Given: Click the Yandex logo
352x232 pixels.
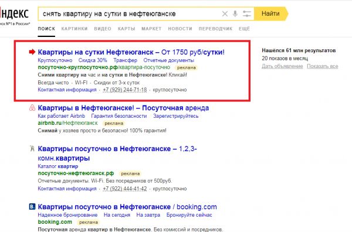Looking at the screenshot, I should click(x=14, y=13).
